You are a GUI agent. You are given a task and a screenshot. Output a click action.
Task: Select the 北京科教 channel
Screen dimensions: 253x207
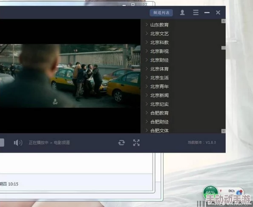pyautogui.click(x=159, y=43)
